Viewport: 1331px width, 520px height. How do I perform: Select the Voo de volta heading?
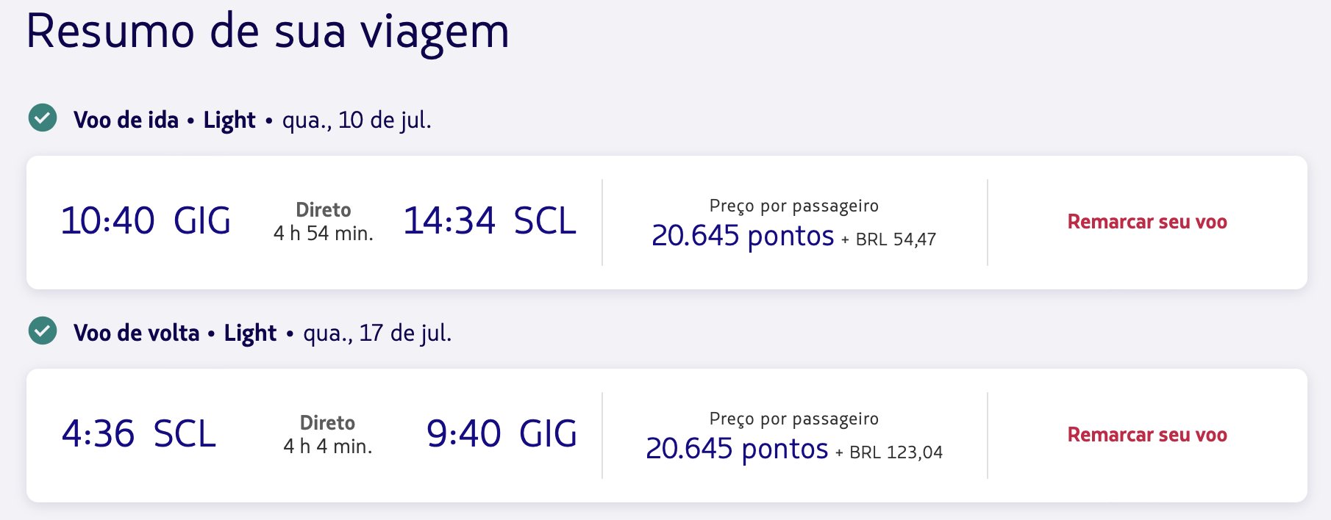coord(136,333)
